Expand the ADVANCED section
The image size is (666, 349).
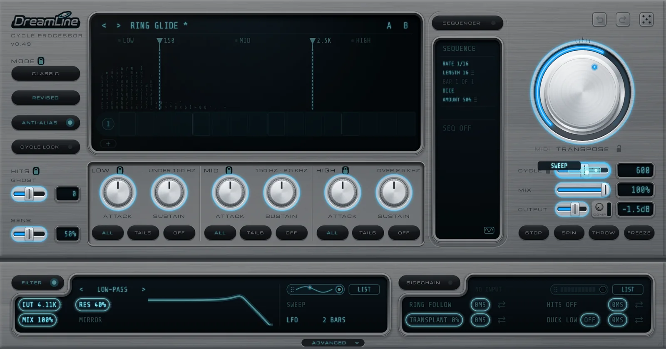pyautogui.click(x=333, y=343)
